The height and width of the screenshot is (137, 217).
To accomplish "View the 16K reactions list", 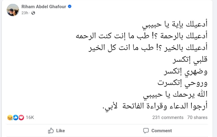I will (x=30, y=117).
